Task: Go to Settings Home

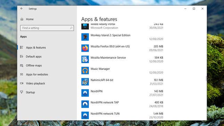Action: [x=30, y=19]
